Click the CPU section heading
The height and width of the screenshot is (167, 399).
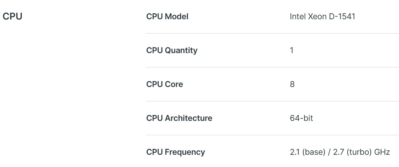13,16
